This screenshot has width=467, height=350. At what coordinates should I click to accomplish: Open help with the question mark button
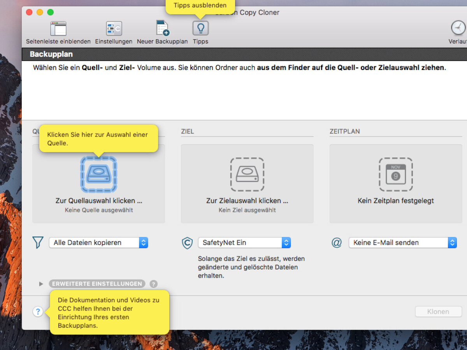[38, 311]
